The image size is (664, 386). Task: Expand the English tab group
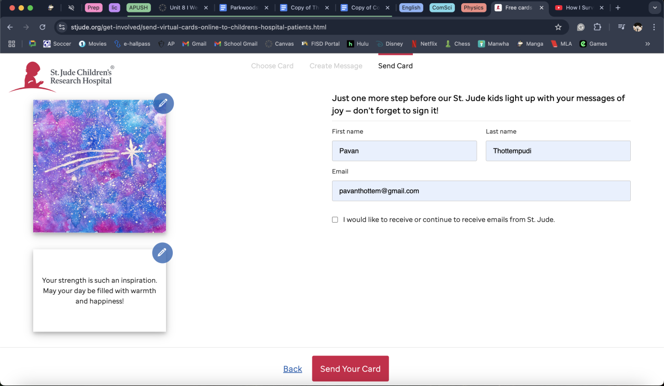coord(411,8)
